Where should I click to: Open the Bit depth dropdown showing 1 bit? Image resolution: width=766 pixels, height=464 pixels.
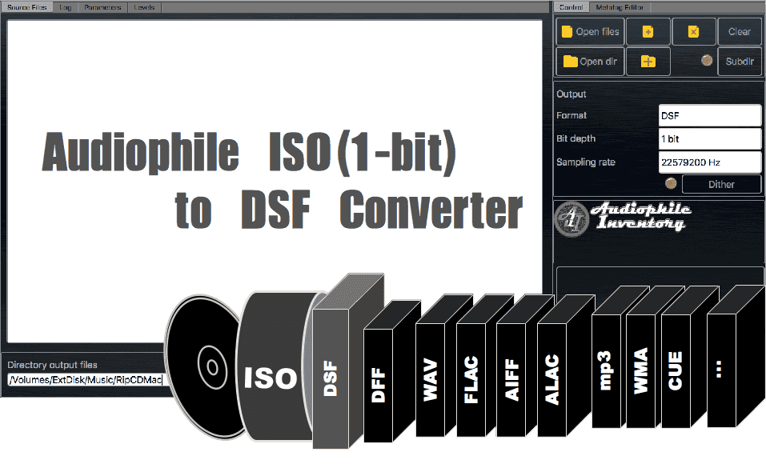point(709,138)
